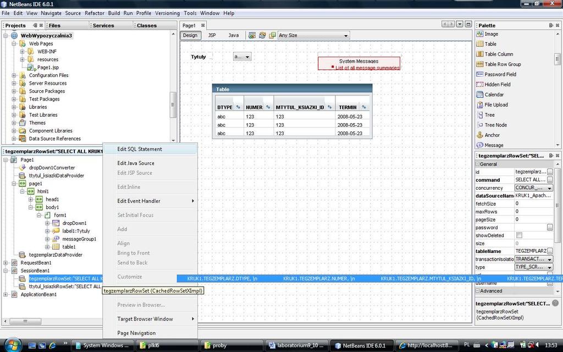Switch to Java view

pyautogui.click(x=233, y=35)
